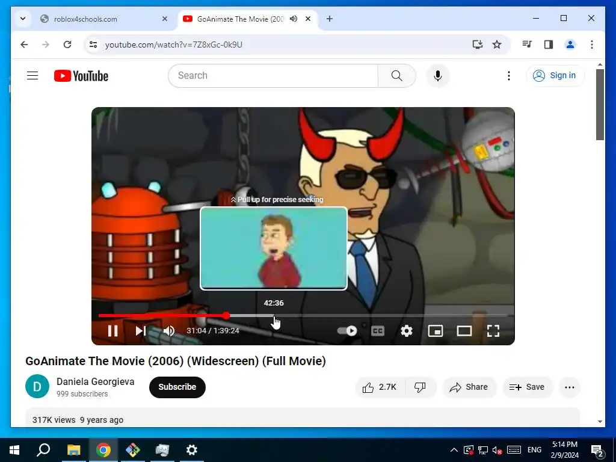Subscribe to Daniela Georgieva
This screenshot has height=462, width=616.
pos(177,387)
